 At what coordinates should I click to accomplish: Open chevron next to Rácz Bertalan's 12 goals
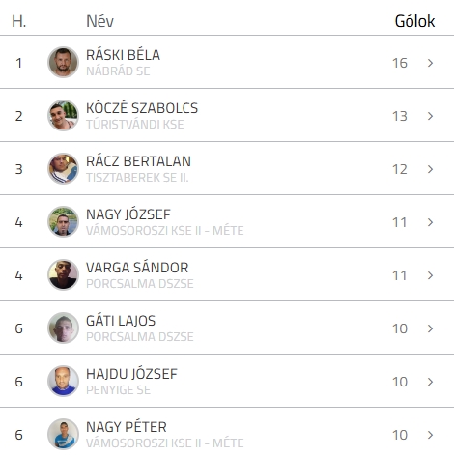click(x=430, y=169)
